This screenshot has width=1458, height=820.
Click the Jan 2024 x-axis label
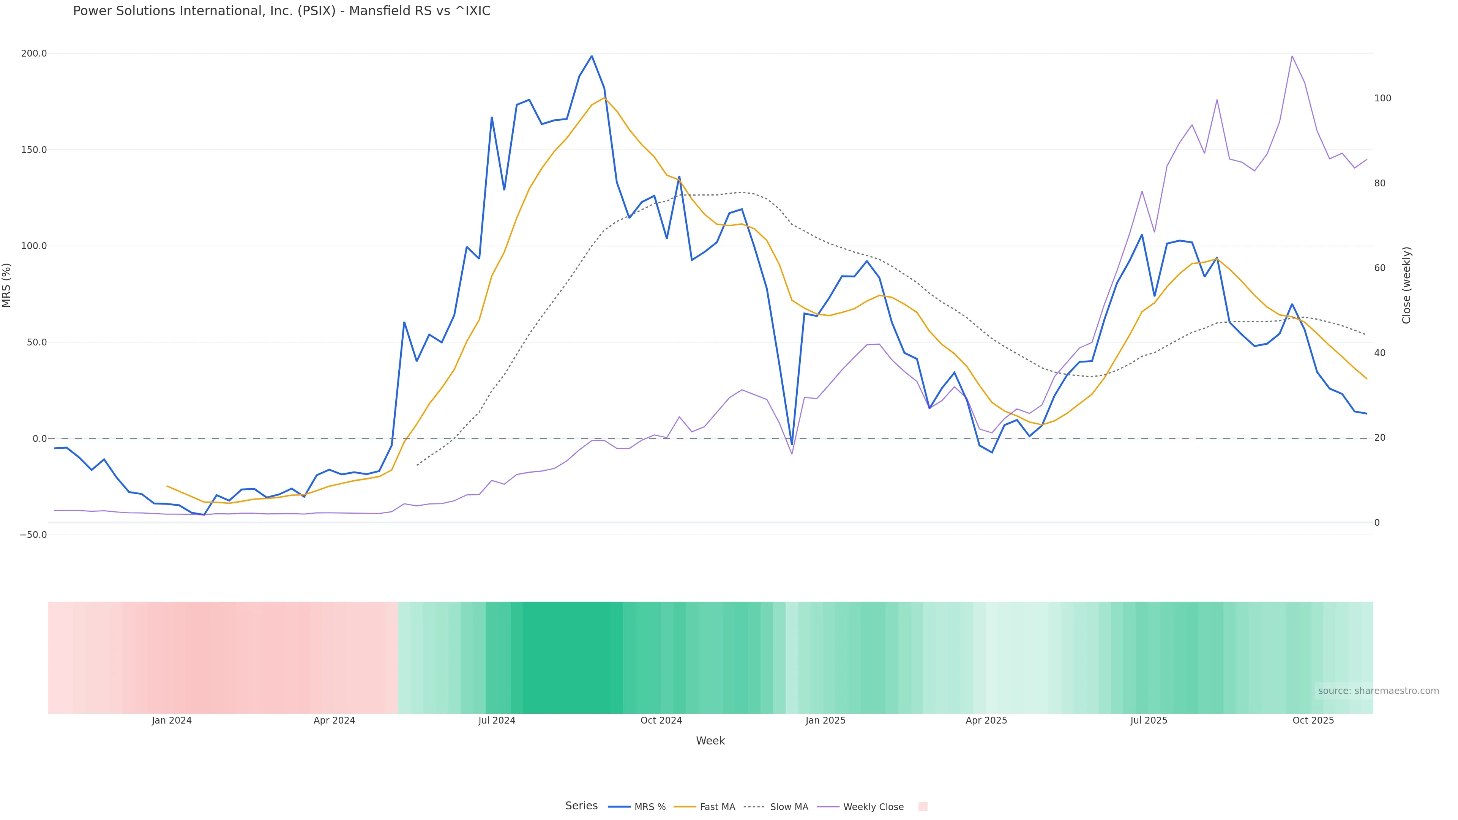click(172, 721)
